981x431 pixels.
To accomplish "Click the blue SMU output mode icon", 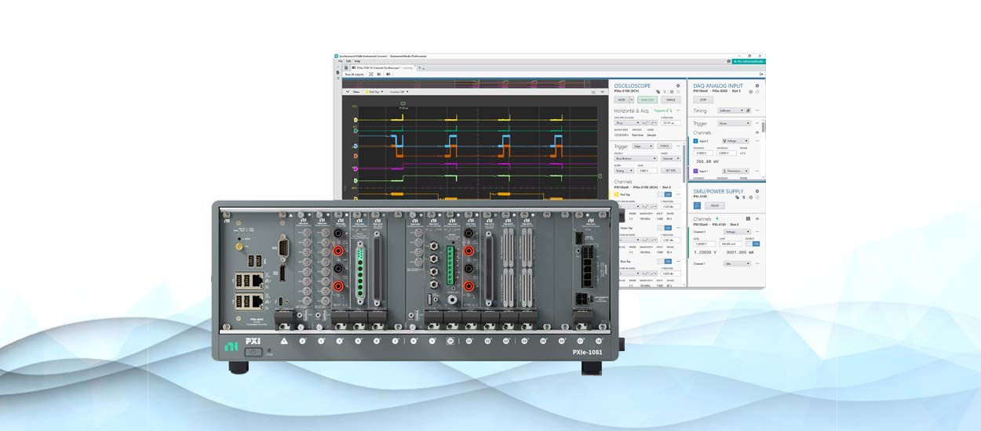I will (x=696, y=205).
